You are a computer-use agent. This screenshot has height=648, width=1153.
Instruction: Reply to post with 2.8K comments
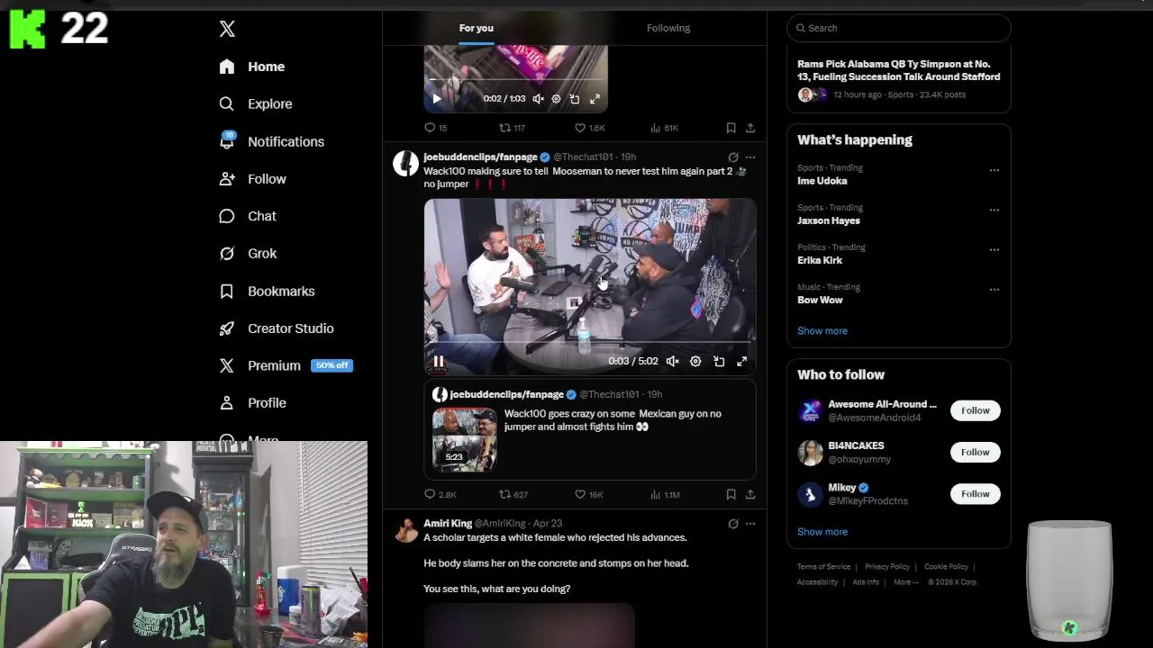(440, 494)
